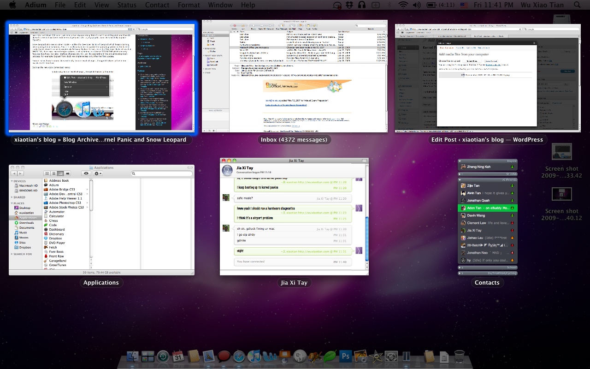Click the Quick Look eye icon in Finder toolbar

pyautogui.click(x=86, y=173)
